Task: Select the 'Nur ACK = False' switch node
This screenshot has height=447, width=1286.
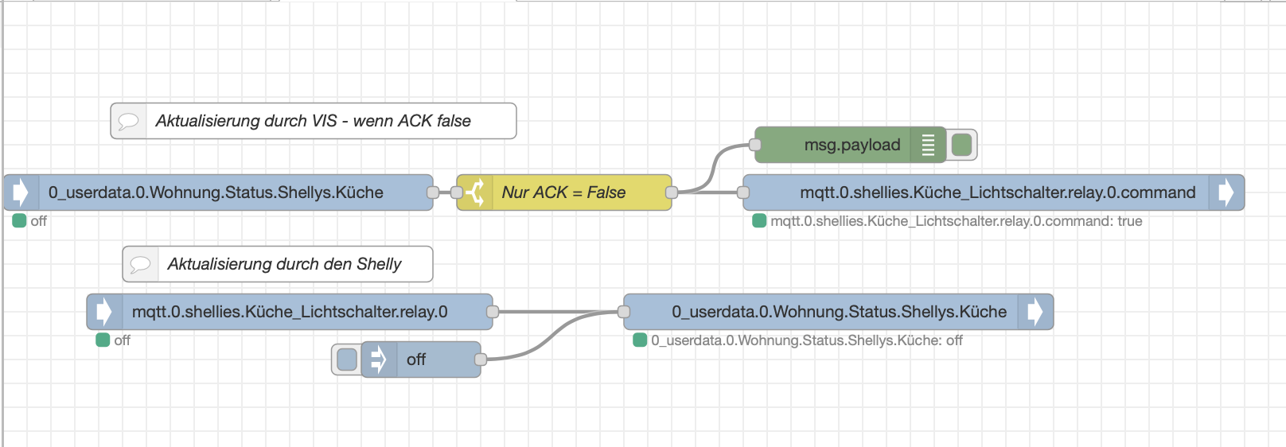Action: tap(563, 192)
